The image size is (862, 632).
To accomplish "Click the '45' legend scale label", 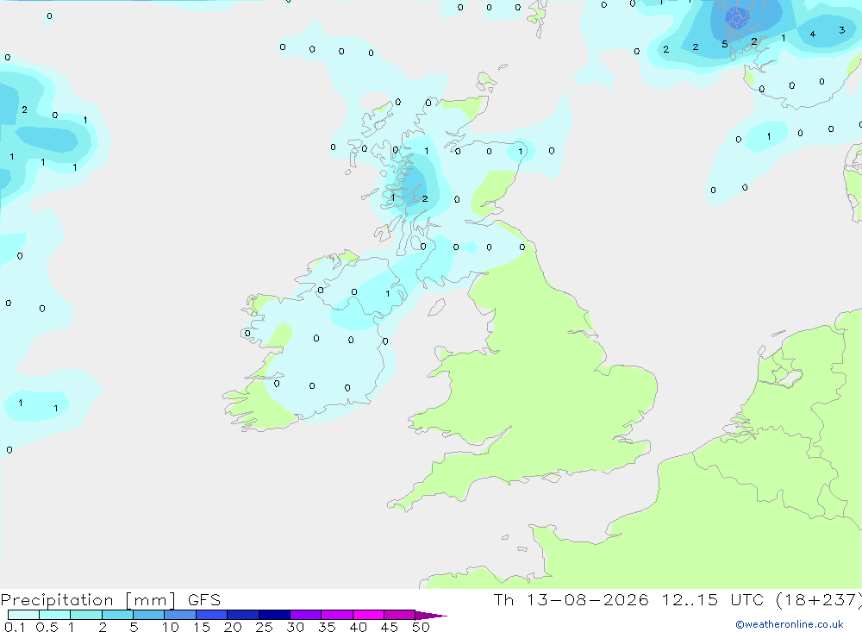I will click(390, 627).
